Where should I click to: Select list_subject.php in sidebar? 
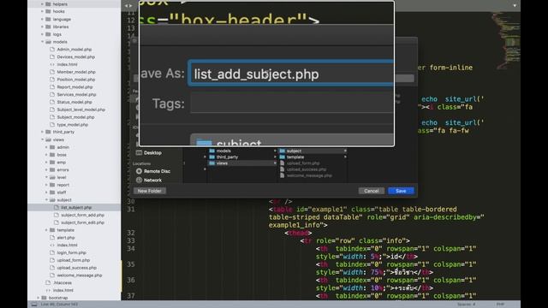[76, 207]
